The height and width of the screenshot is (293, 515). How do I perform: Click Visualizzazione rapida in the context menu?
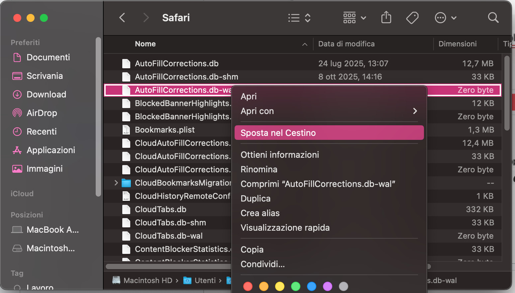pos(285,228)
